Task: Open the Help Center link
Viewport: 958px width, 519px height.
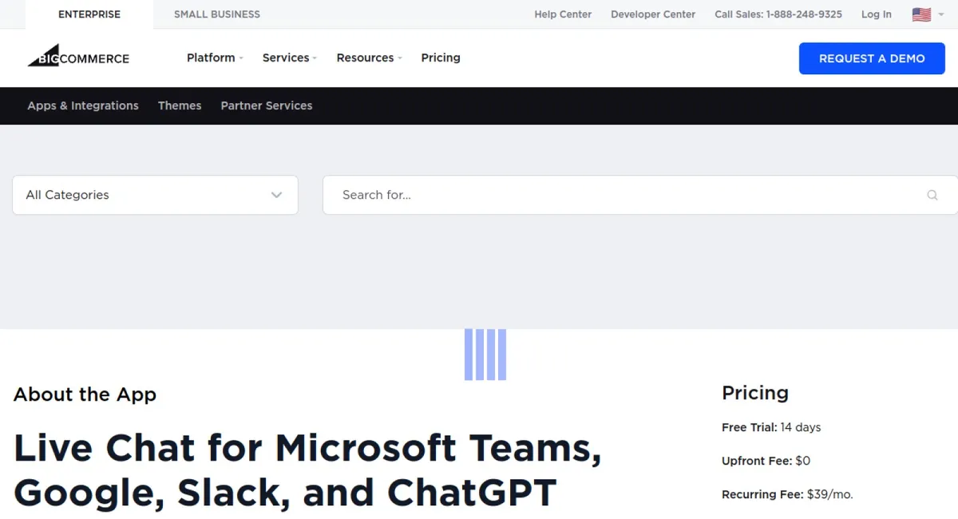Action: pos(563,14)
